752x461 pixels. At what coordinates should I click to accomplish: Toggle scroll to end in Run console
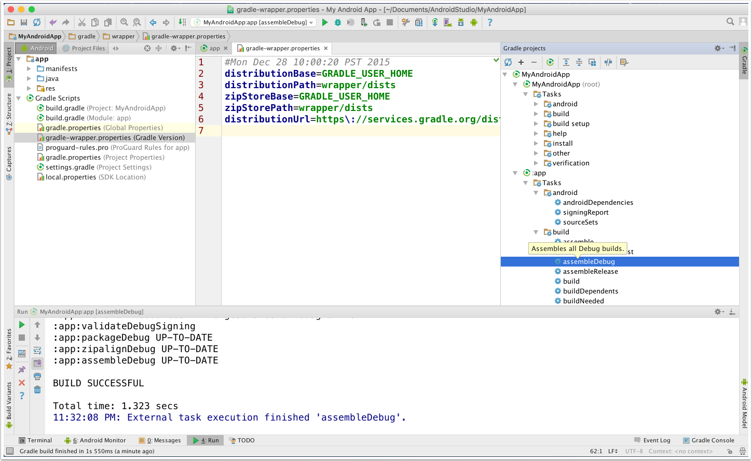[x=37, y=364]
